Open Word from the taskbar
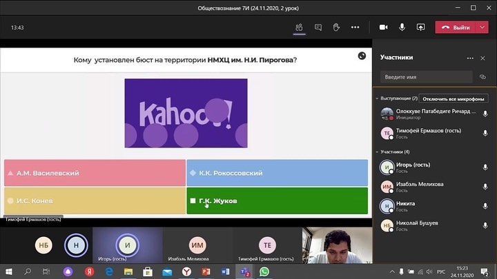 pyautogui.click(x=225, y=271)
